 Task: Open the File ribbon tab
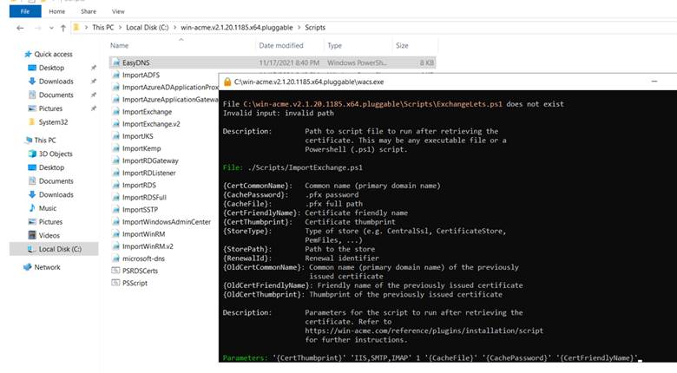25,11
